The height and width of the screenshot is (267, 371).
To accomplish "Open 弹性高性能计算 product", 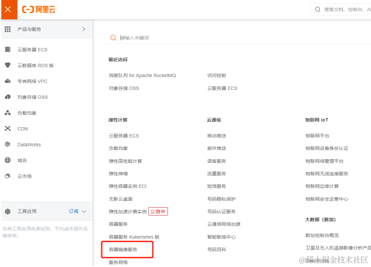I will (125, 161).
